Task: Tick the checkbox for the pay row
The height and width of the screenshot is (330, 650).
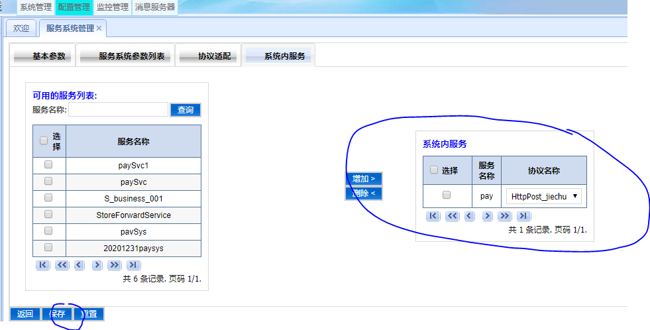Action: point(447,195)
